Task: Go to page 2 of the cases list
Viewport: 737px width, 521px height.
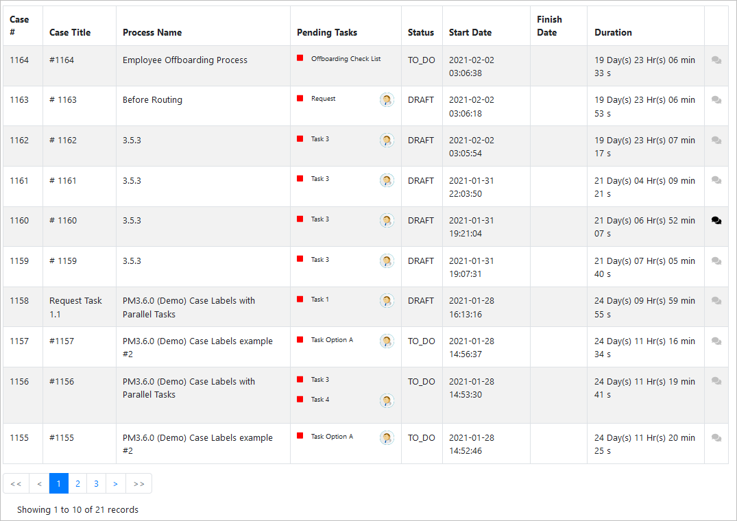Action: point(77,483)
